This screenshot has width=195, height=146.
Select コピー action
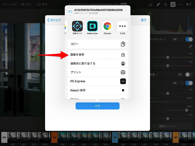(x=97, y=44)
